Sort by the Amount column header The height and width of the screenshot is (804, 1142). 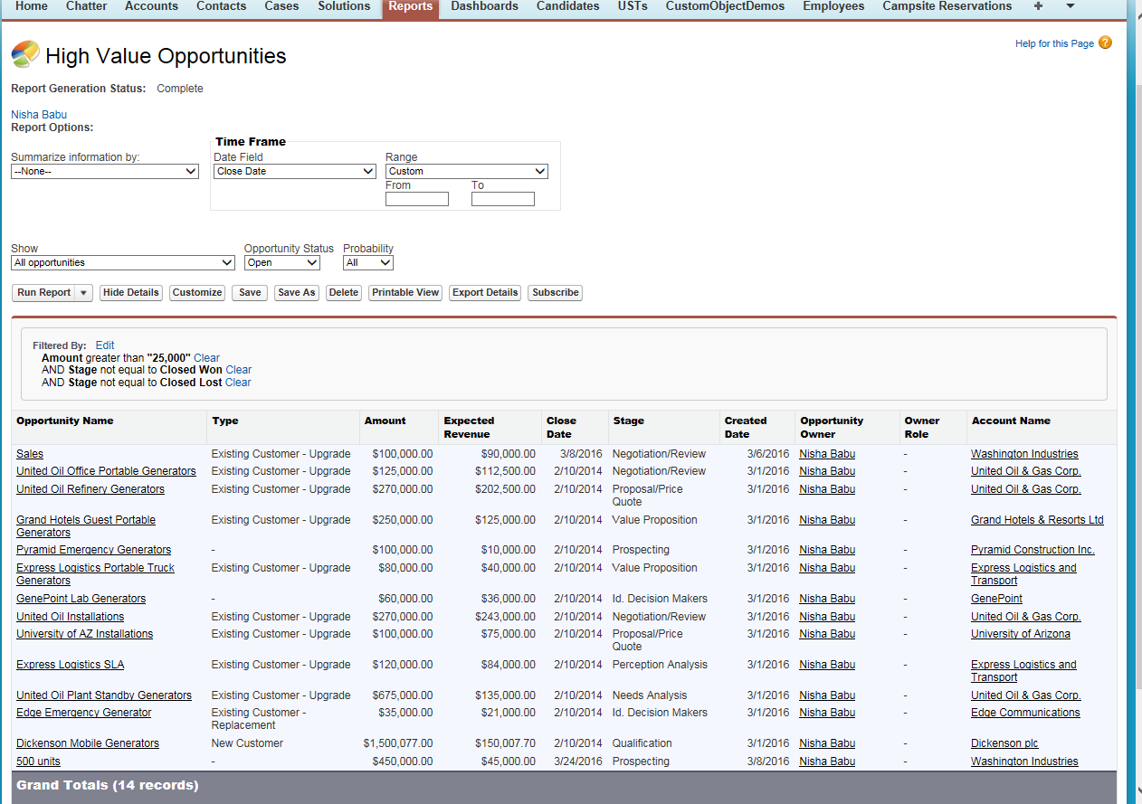click(x=385, y=421)
